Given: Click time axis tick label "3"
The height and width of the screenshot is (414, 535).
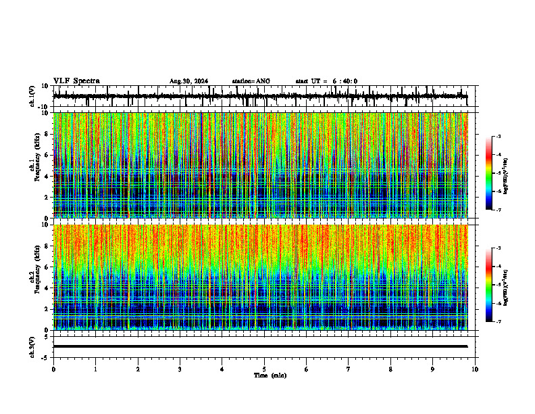Looking at the screenshot, I should click(x=180, y=369).
